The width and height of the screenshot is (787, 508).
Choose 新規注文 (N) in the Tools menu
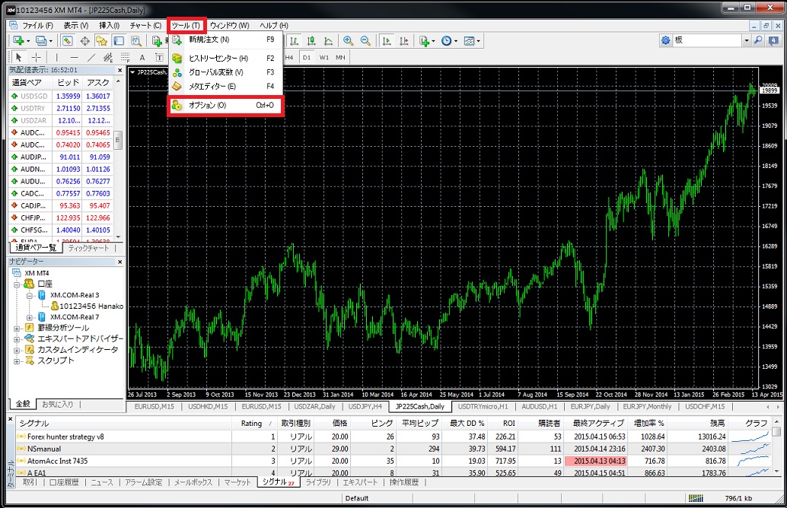(226, 40)
